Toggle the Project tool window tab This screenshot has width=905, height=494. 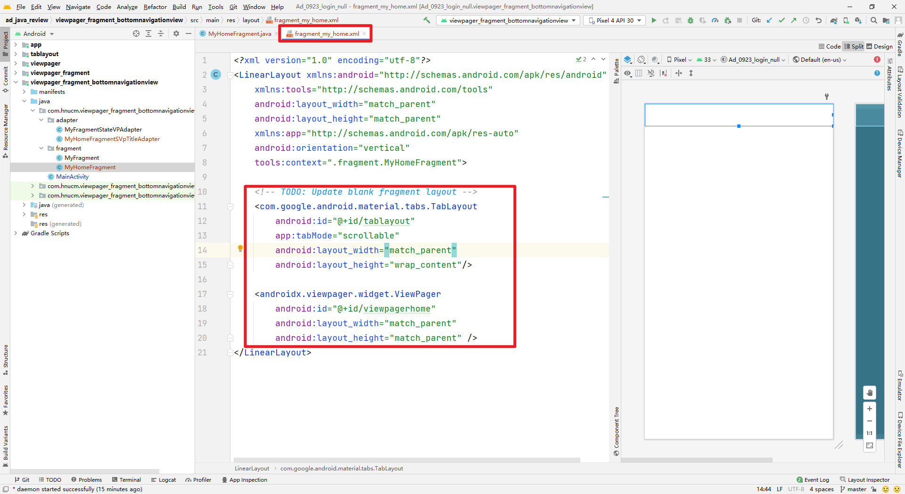point(5,44)
